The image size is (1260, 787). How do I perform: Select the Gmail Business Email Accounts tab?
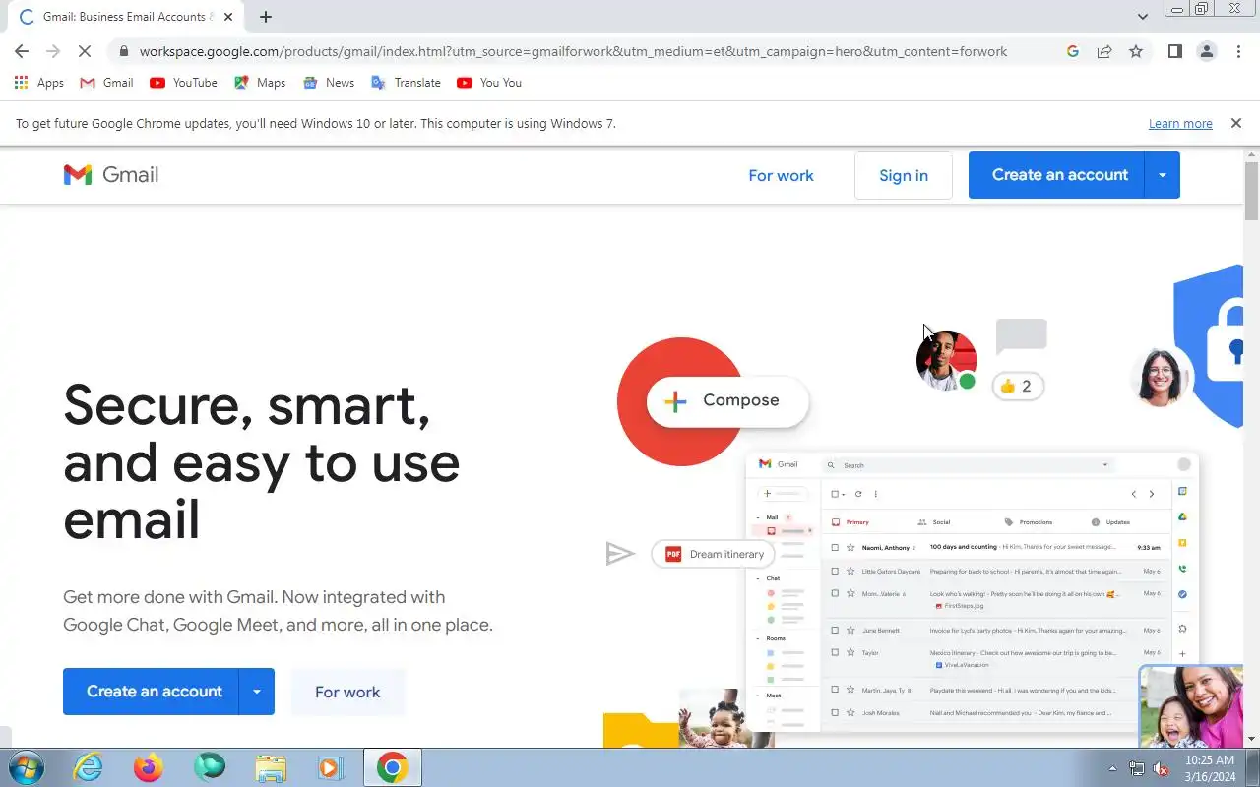point(124,17)
